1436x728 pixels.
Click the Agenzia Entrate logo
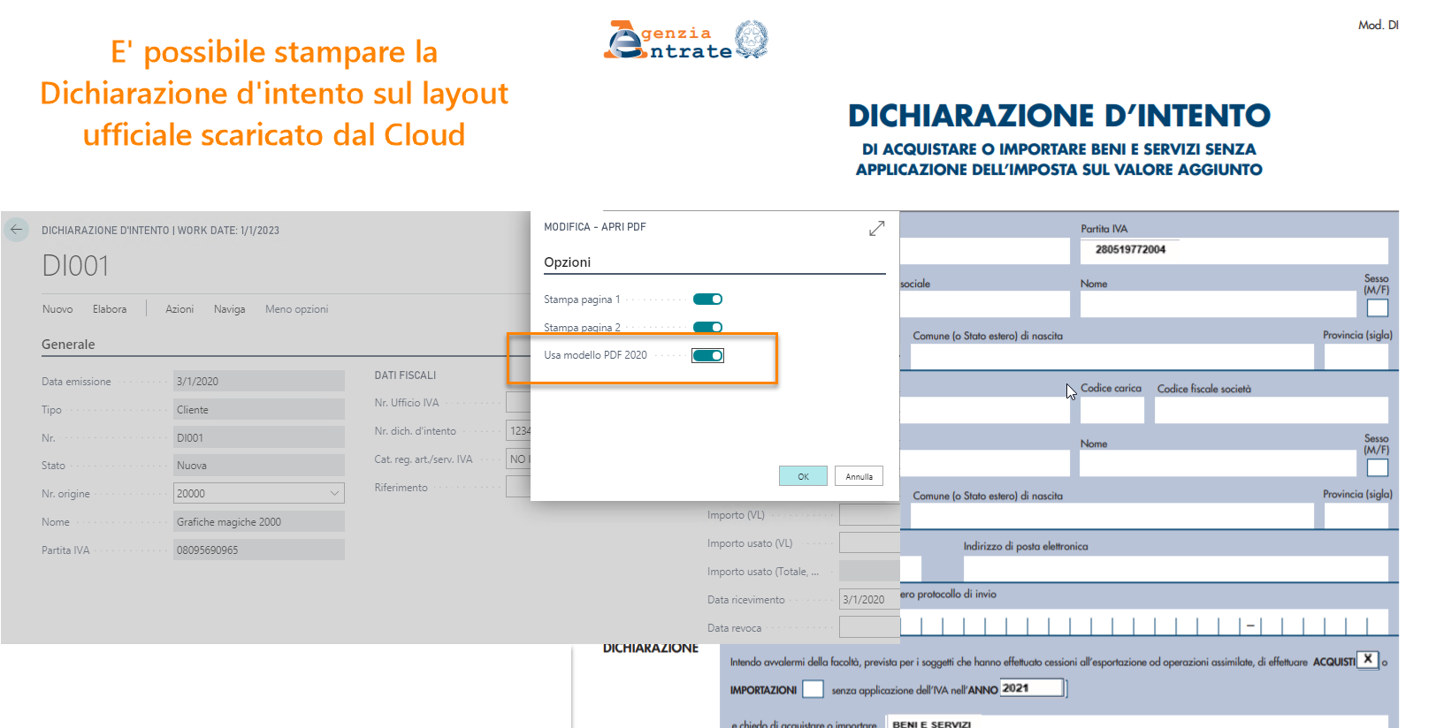tap(685, 41)
